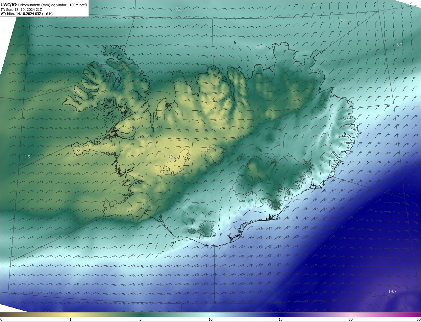Click the color scale tick label 10
The width and height of the screenshot is (421, 322).
tap(210, 319)
